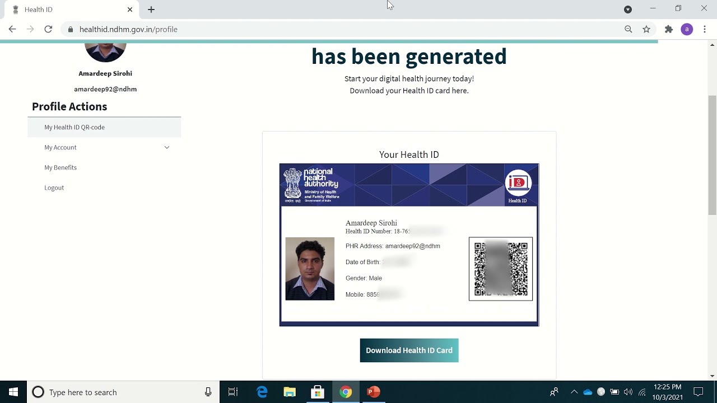Click the sidebar profile picture
This screenshot has width=717, height=403.
[105, 52]
